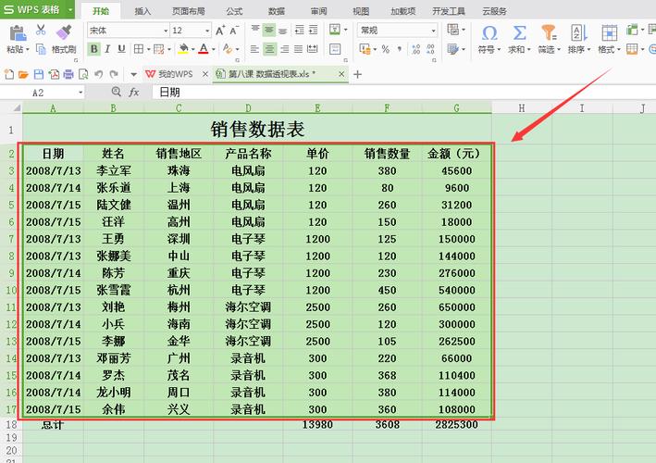656x463 pixels.
Task: Click the print icon
Action: pyautogui.click(x=68, y=74)
